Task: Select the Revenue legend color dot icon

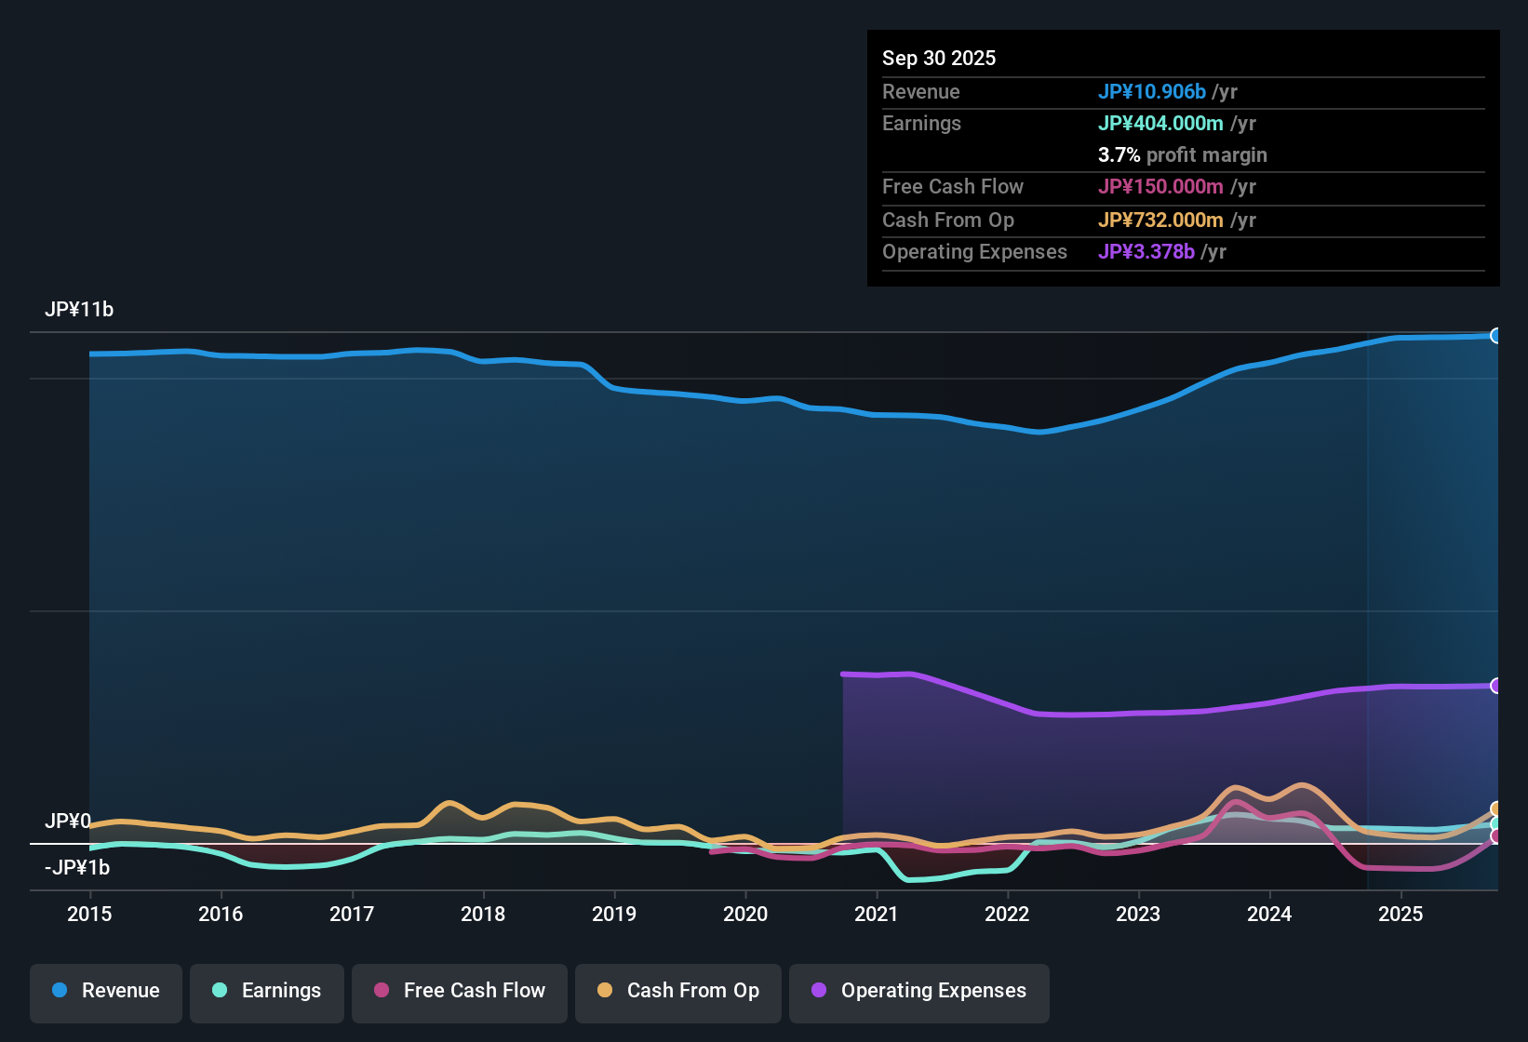Action: [59, 991]
